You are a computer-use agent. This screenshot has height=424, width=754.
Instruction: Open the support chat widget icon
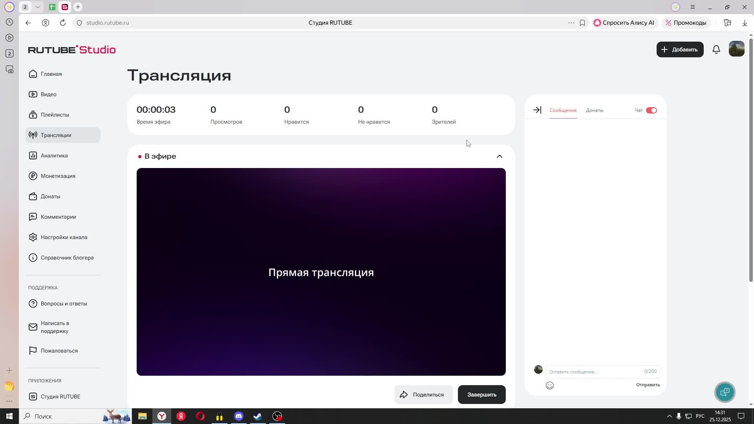point(725,392)
